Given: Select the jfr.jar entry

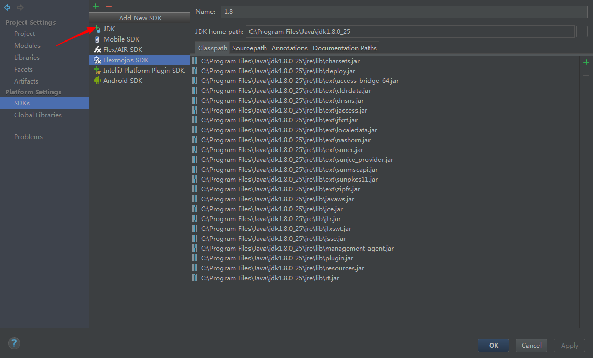Looking at the screenshot, I should 267,218.
